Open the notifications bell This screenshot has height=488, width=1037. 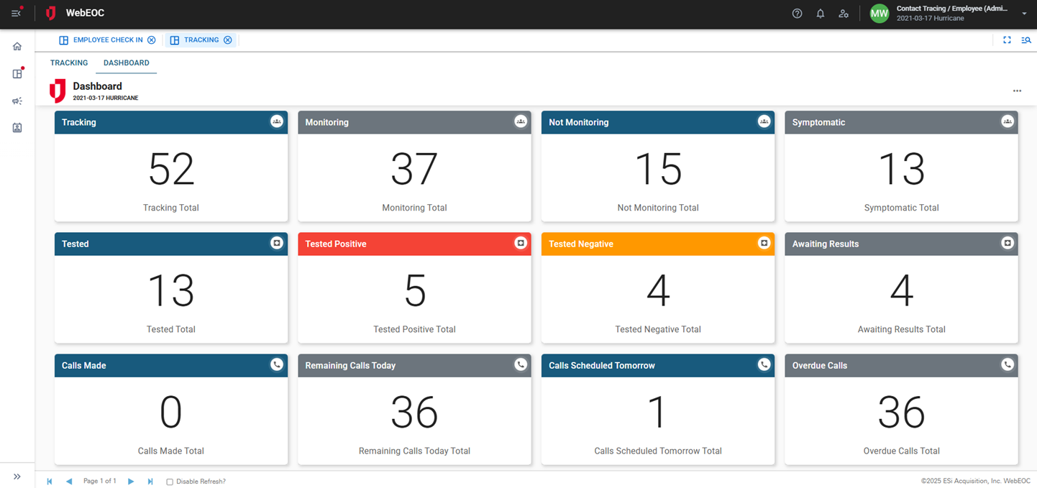pos(820,13)
